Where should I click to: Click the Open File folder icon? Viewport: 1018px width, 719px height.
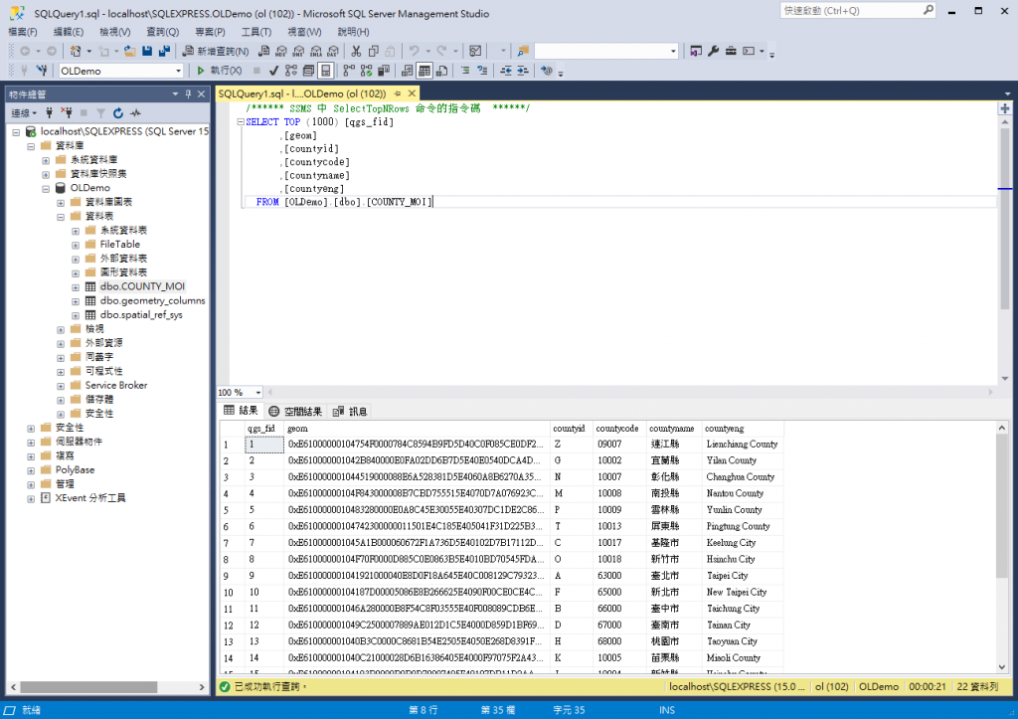(129, 51)
